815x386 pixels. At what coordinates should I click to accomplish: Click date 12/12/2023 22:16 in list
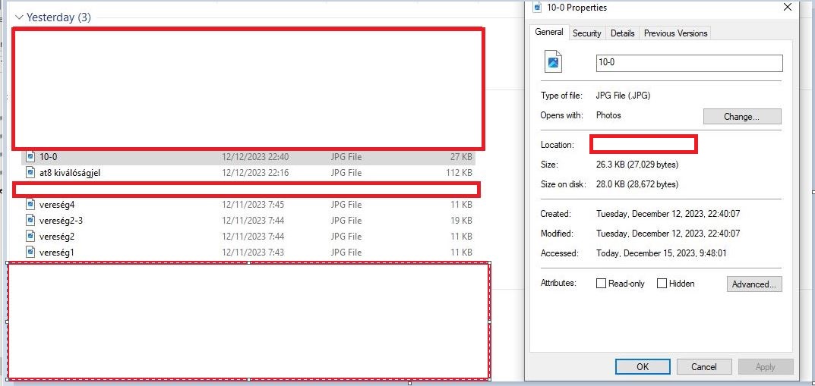pyautogui.click(x=255, y=172)
